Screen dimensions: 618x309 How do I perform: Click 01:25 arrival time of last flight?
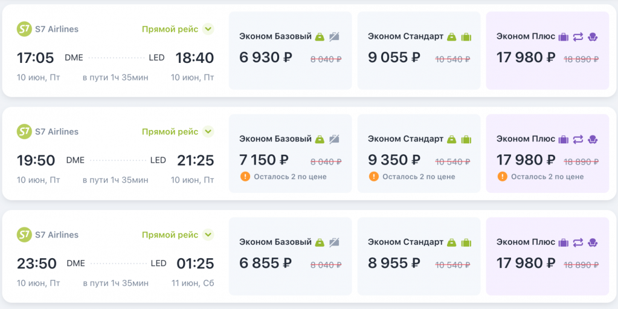[195, 263]
